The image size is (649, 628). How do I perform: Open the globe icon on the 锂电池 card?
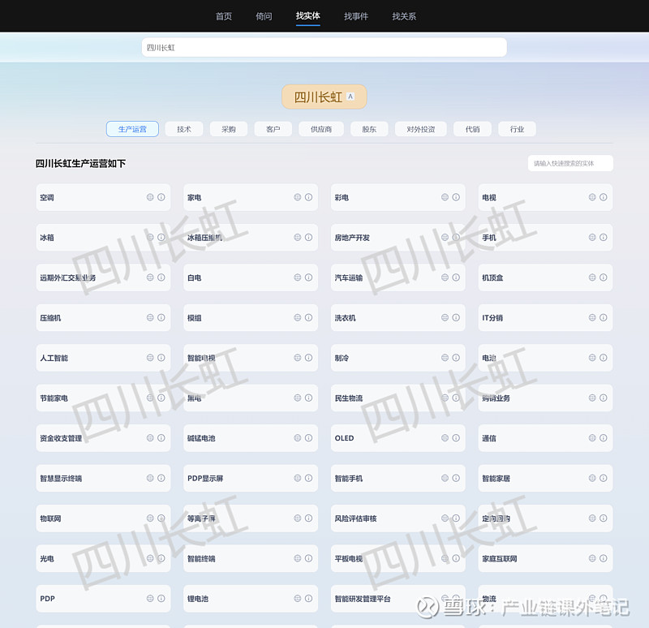coord(298,598)
